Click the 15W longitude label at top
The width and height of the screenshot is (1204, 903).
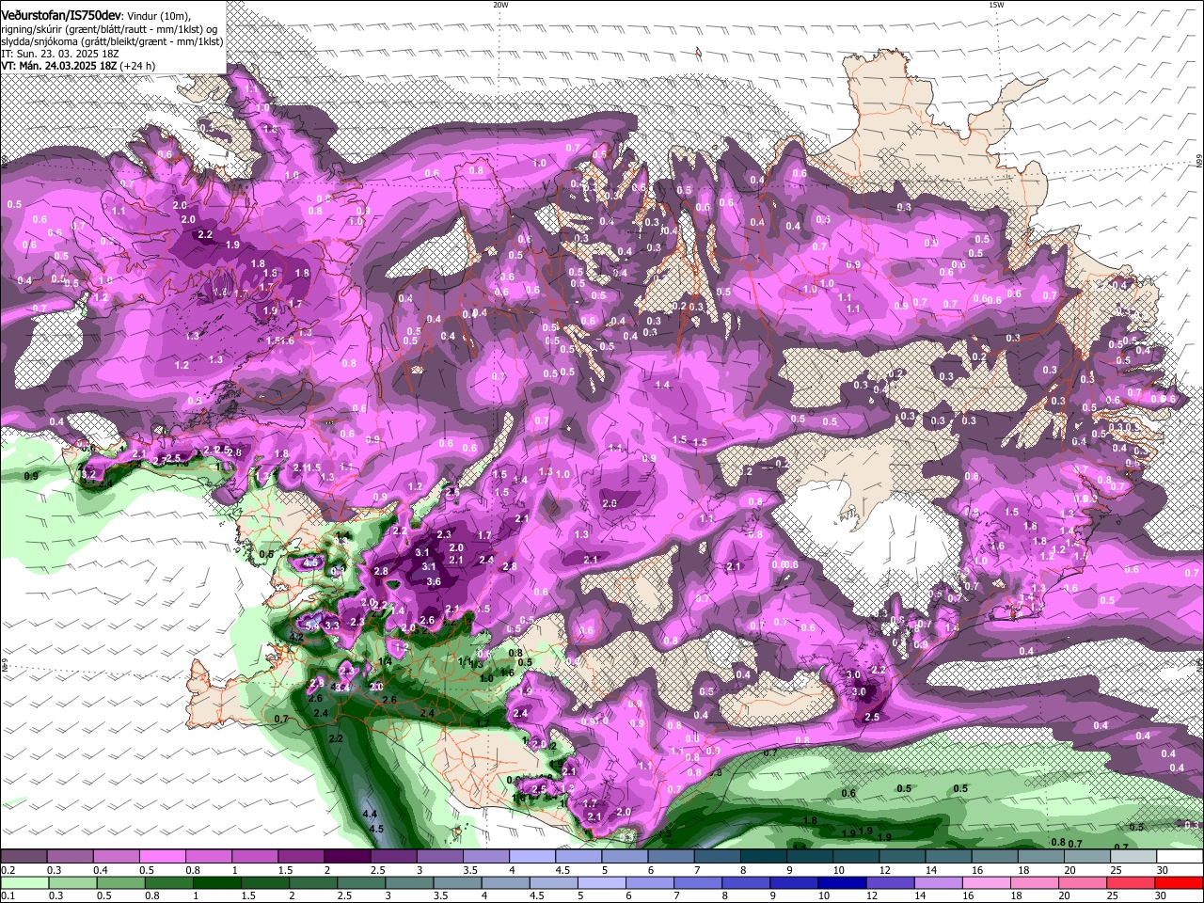[996, 5]
